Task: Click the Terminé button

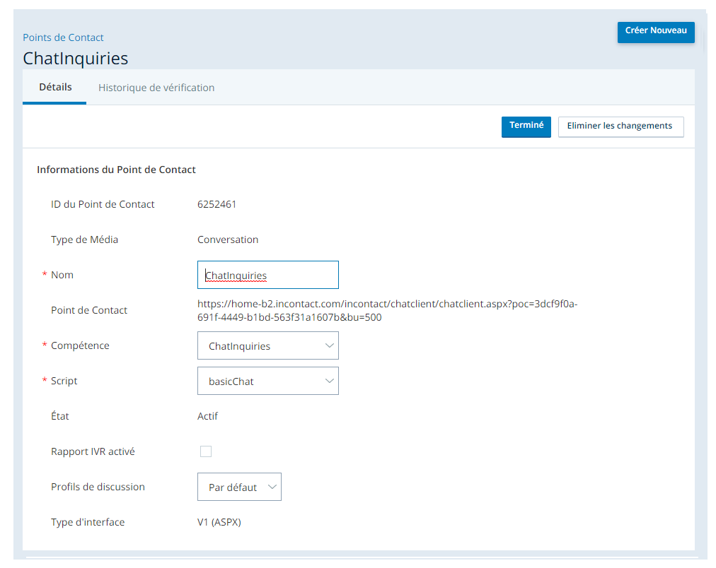Action: [x=526, y=126]
